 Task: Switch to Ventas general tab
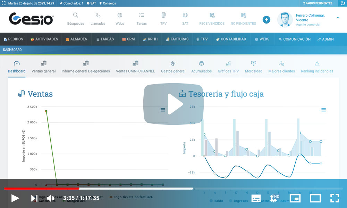click(x=43, y=67)
